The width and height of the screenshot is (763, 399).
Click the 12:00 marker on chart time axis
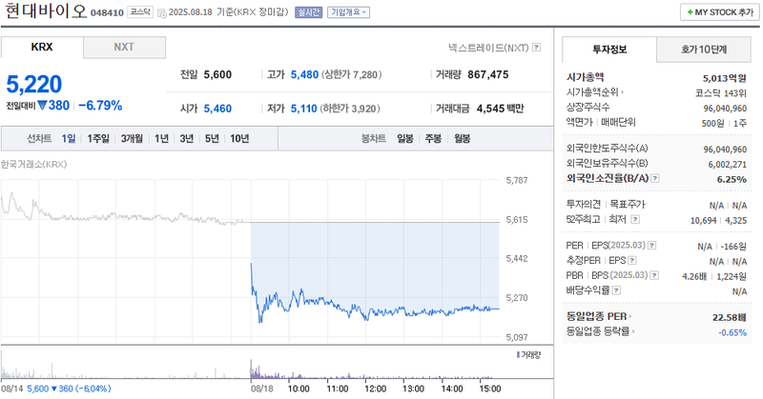(x=375, y=389)
